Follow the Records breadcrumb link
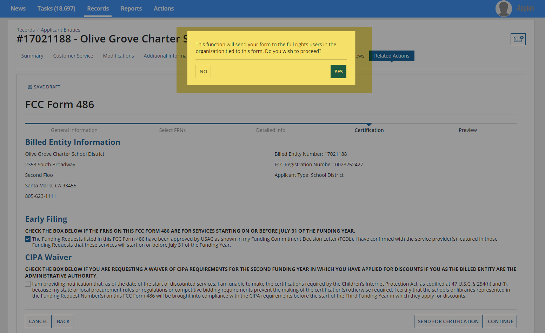This screenshot has width=545, height=333. pyautogui.click(x=26, y=30)
